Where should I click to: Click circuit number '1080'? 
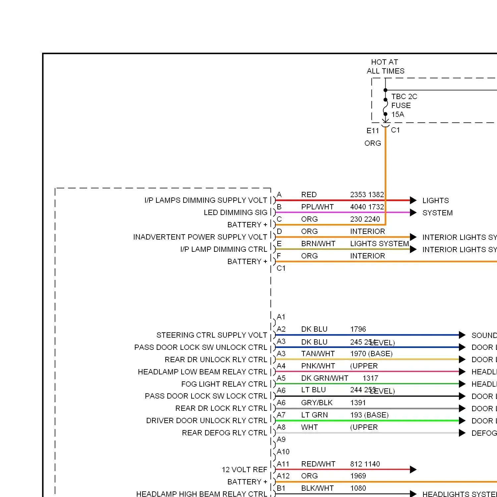pos(358,488)
